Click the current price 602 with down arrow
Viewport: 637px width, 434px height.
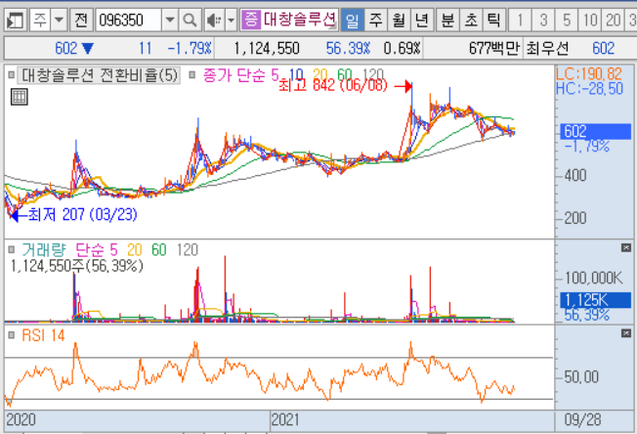click(74, 49)
